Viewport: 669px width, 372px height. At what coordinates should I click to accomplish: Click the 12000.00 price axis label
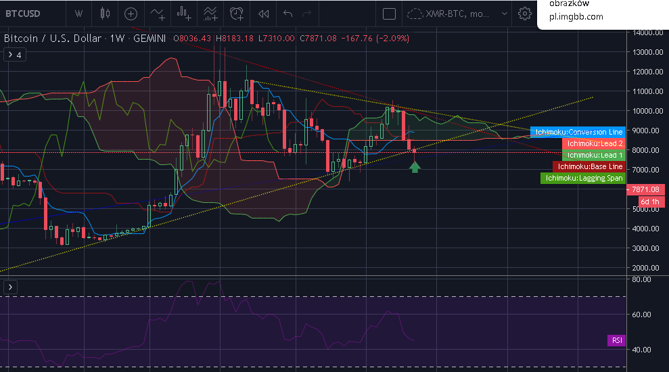coord(647,72)
